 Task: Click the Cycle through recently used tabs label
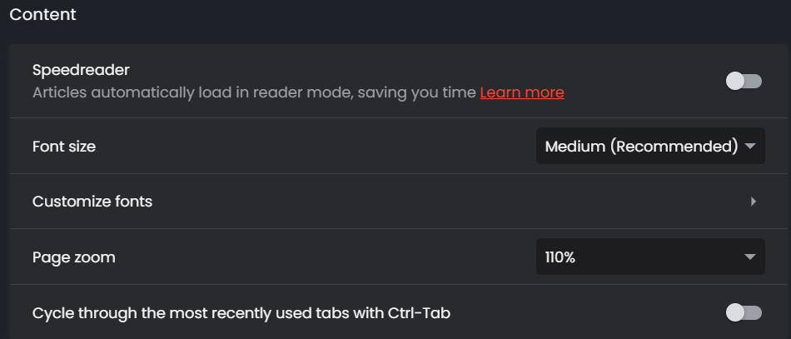(x=241, y=313)
